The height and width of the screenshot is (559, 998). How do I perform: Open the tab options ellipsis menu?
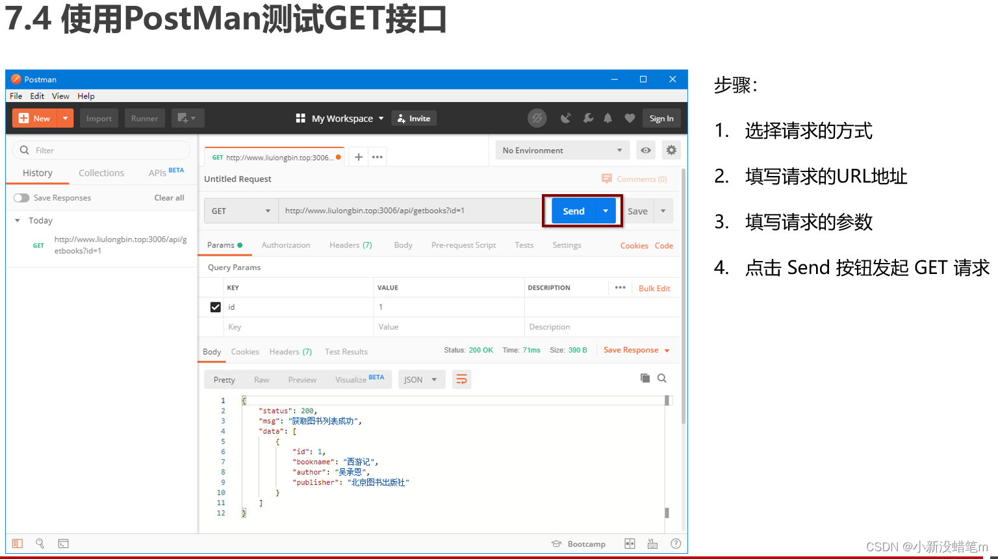[x=377, y=157]
